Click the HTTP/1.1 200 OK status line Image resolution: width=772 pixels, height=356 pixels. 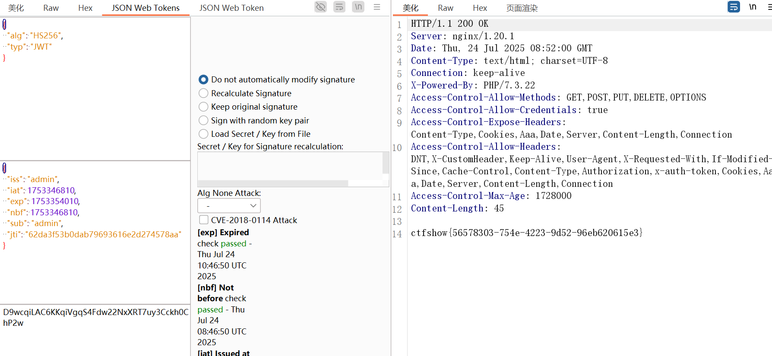449,24
